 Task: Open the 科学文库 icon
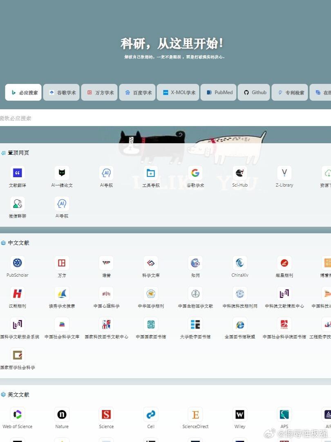151,263
